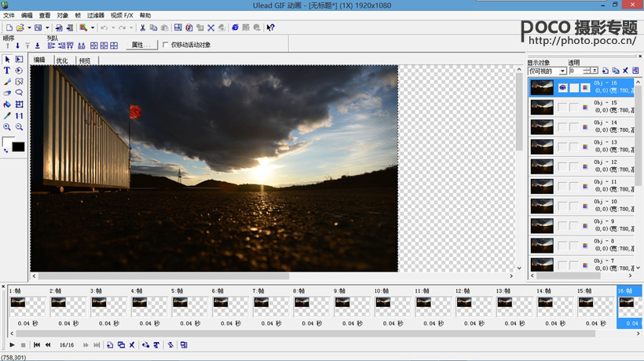This screenshot has height=361, width=644.
Task: Step to previous frame
Action: [48, 345]
